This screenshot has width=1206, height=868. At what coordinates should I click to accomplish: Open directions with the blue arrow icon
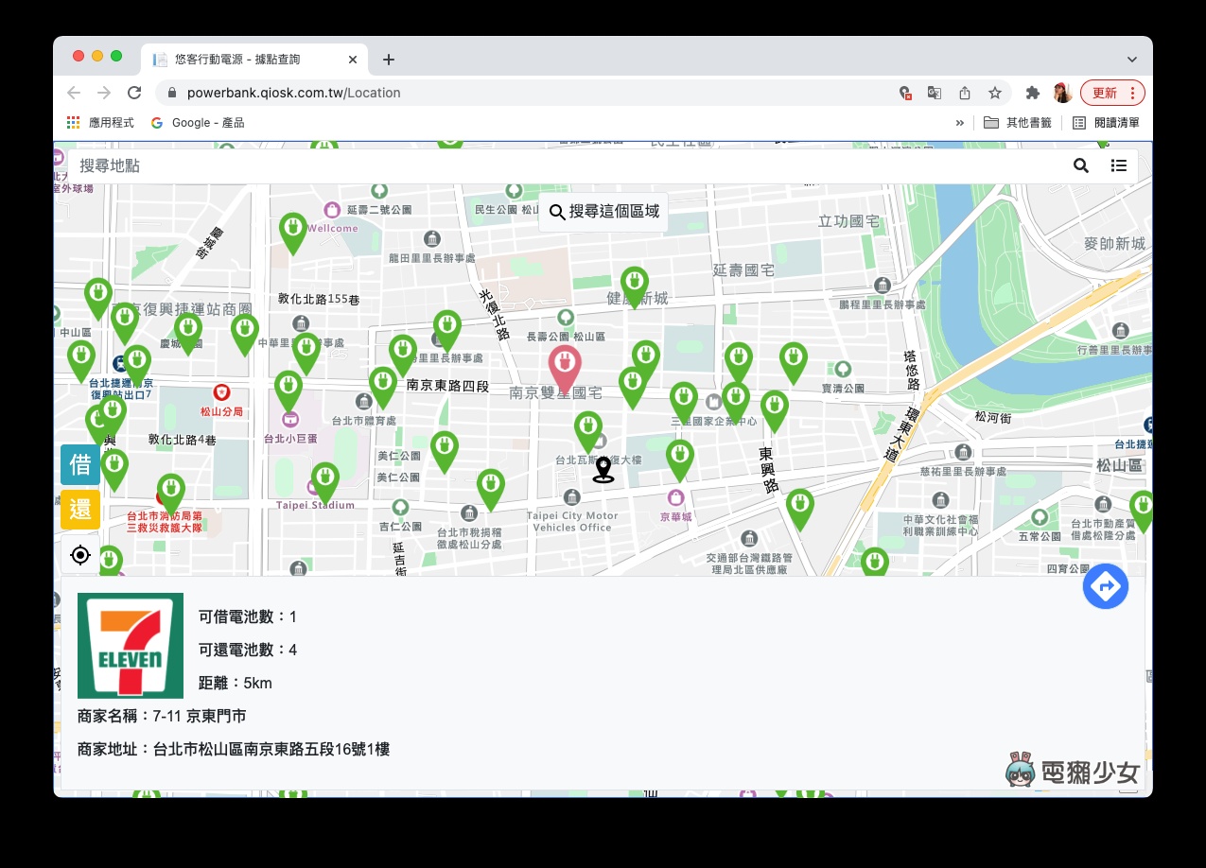(x=1106, y=586)
